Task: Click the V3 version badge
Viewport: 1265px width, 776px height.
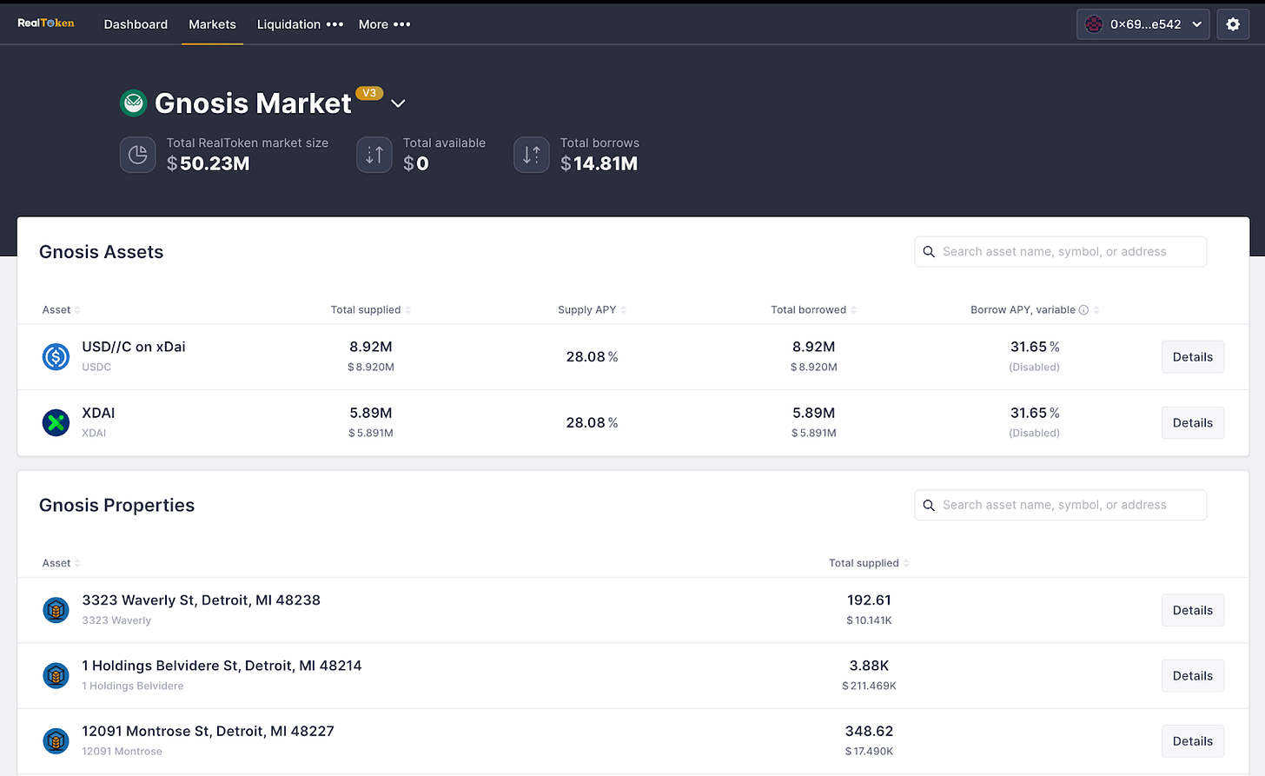Action: pyautogui.click(x=369, y=93)
